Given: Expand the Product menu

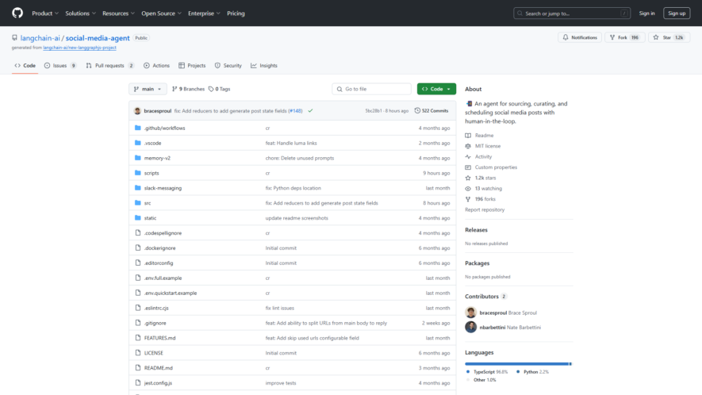Looking at the screenshot, I should point(45,13).
